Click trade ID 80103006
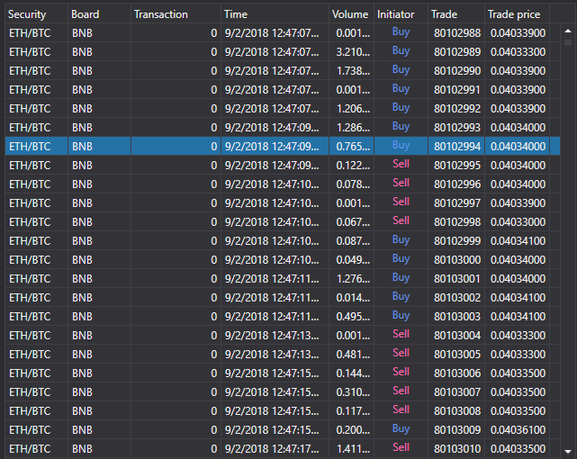The height and width of the screenshot is (459, 577). pos(457,373)
